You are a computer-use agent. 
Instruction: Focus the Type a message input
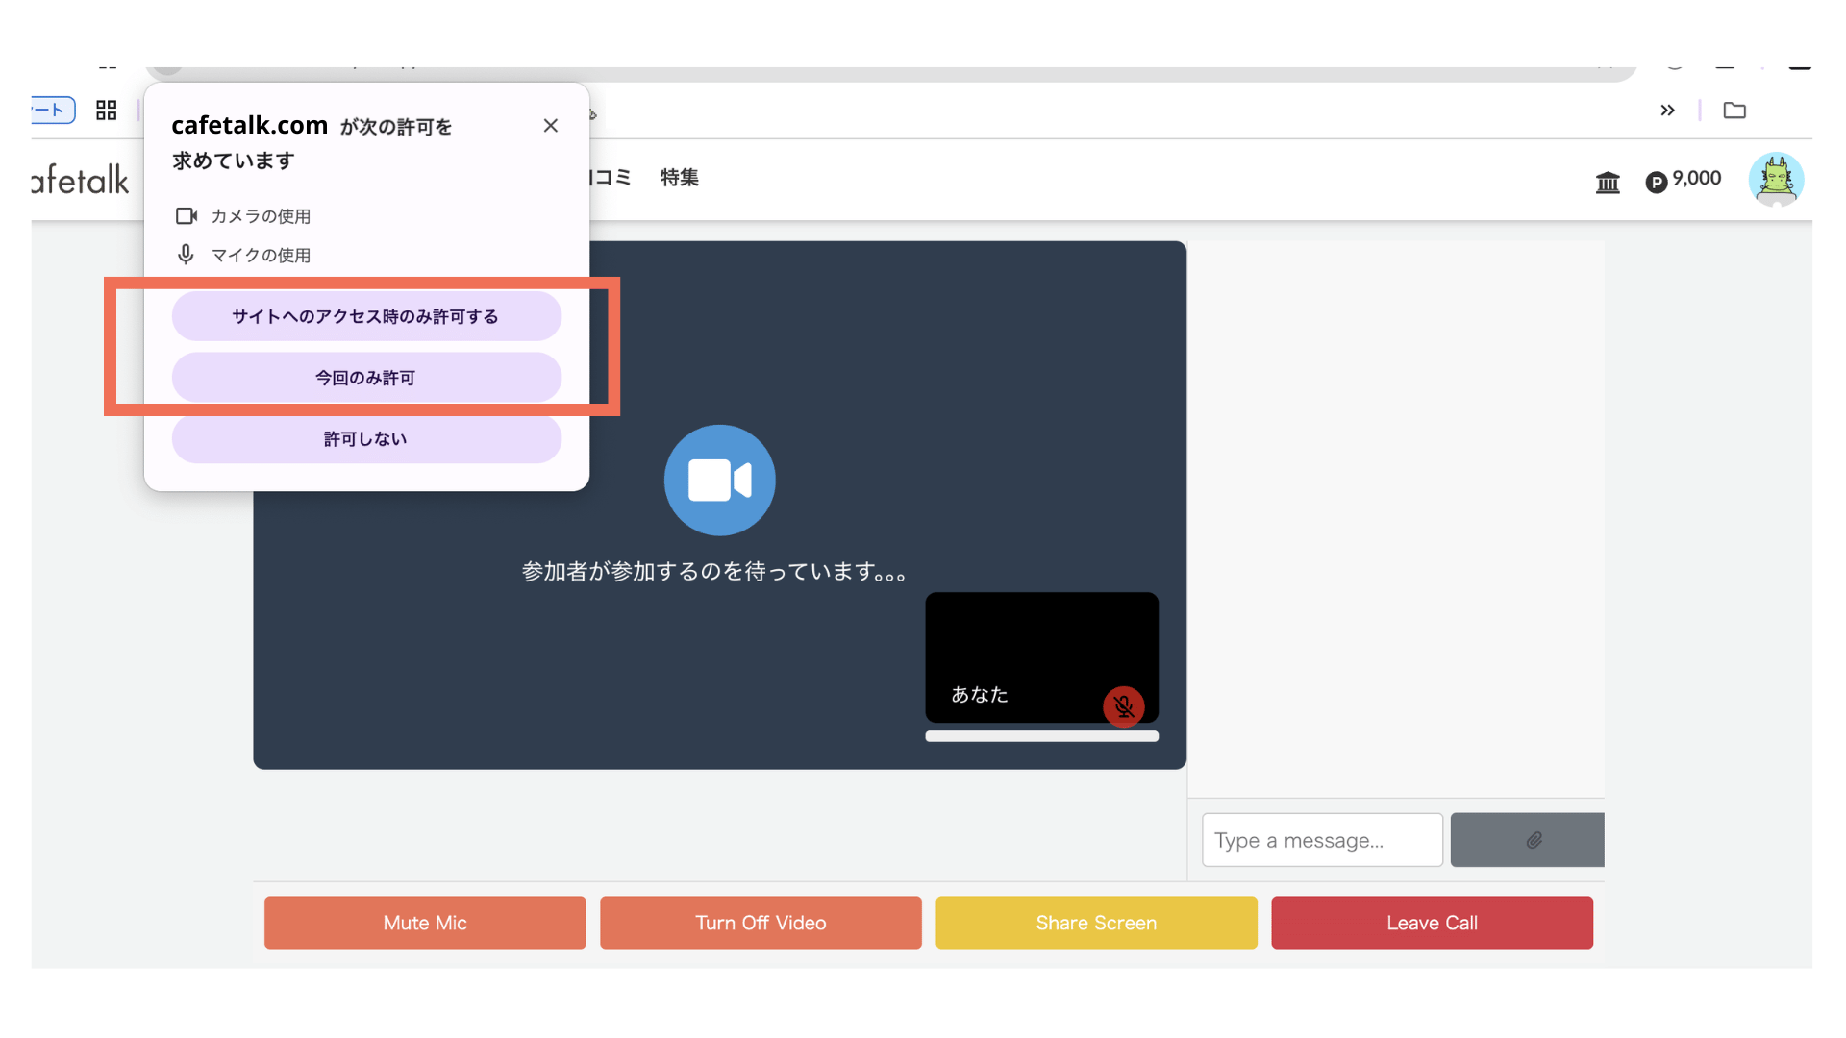(1322, 840)
